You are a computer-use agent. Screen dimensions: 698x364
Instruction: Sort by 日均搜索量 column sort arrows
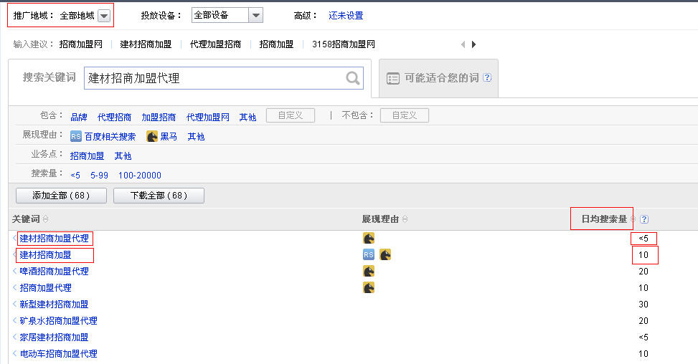[633, 219]
